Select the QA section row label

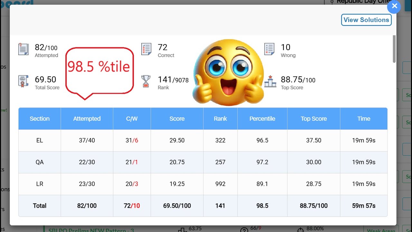[x=40, y=162]
